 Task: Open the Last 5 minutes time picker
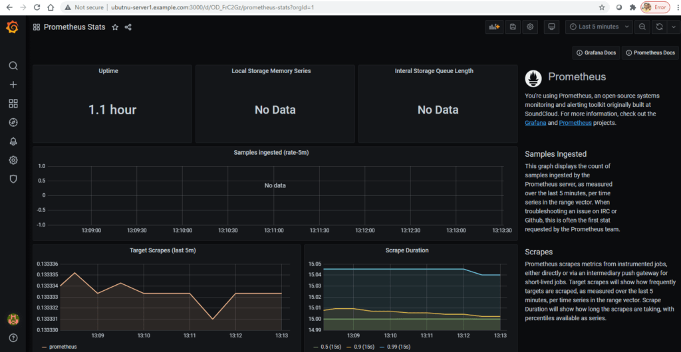tap(599, 27)
